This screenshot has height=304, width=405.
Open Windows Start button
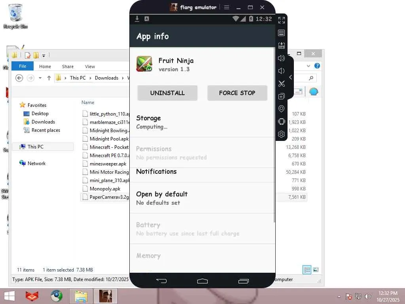coord(9,296)
